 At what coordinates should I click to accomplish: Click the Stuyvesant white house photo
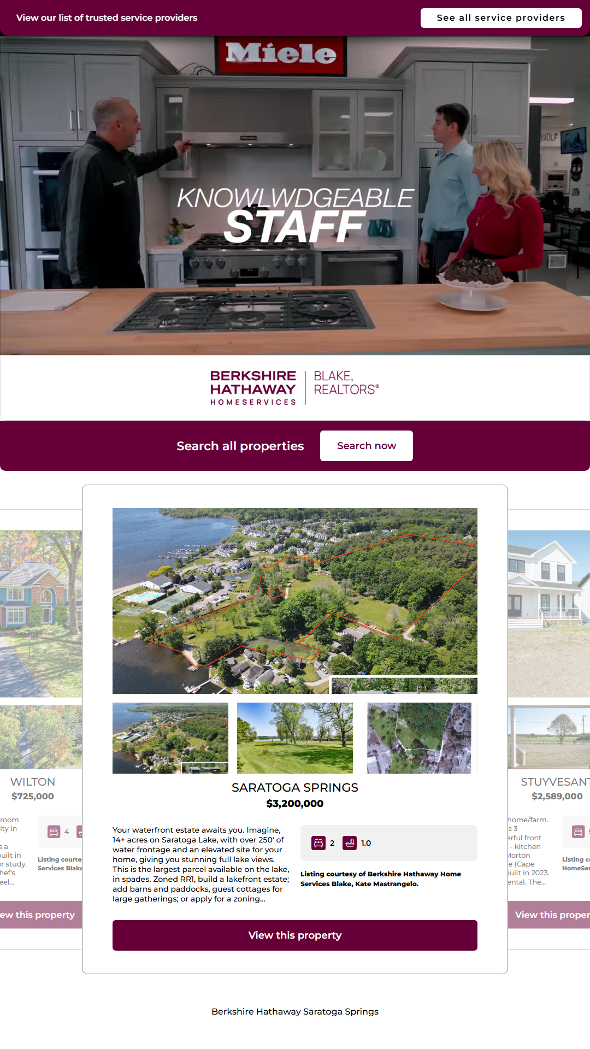[549, 614]
